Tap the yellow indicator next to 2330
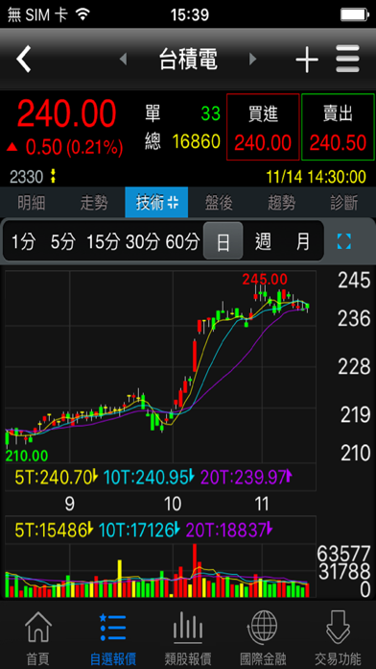 point(53,177)
